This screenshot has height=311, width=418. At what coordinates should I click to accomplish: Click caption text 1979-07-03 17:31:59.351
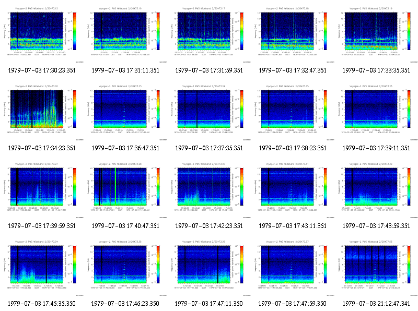(209, 70)
